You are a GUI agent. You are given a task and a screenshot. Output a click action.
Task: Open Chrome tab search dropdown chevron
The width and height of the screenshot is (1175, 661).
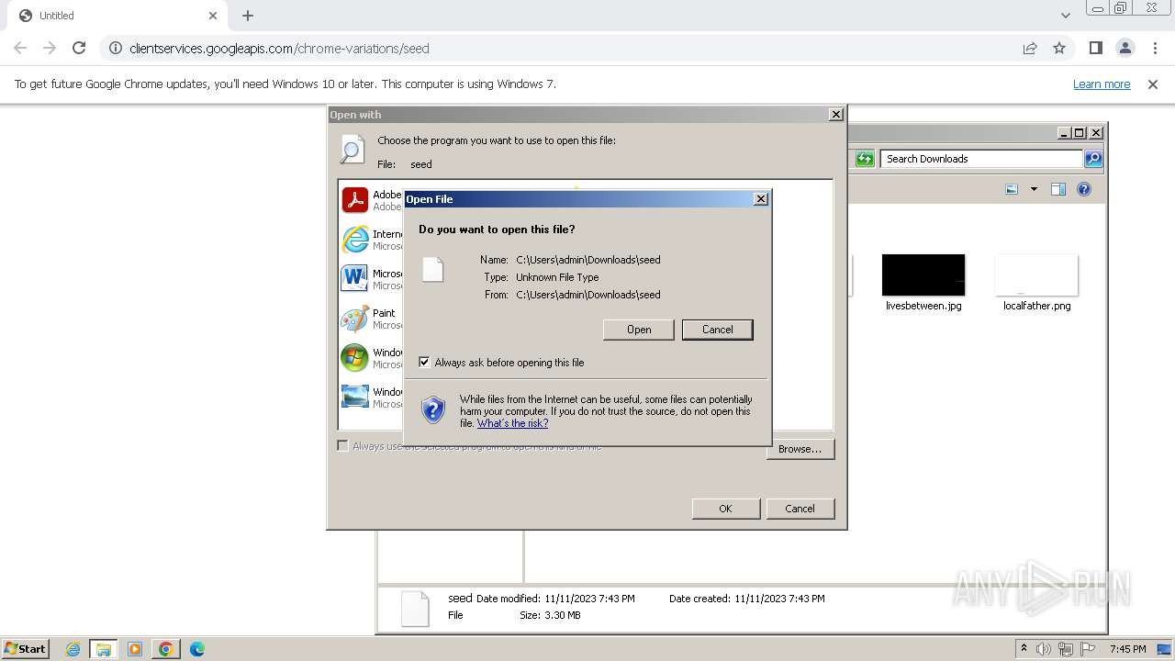click(x=1065, y=16)
